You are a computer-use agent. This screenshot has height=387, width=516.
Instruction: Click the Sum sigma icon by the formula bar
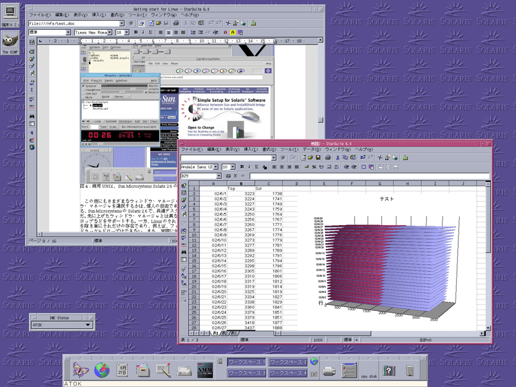coord(235,176)
